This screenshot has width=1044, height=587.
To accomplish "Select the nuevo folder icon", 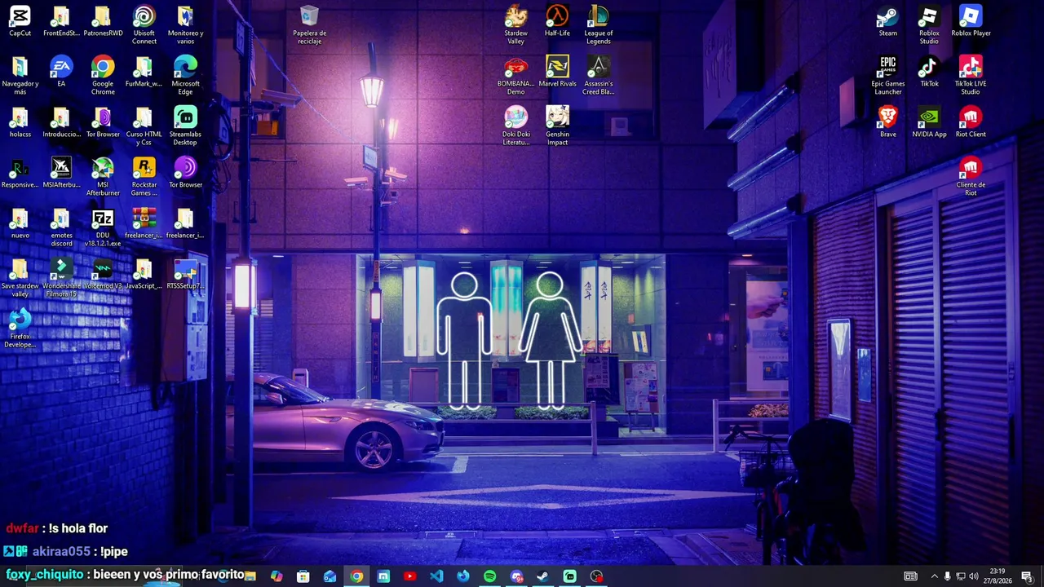I will (20, 223).
